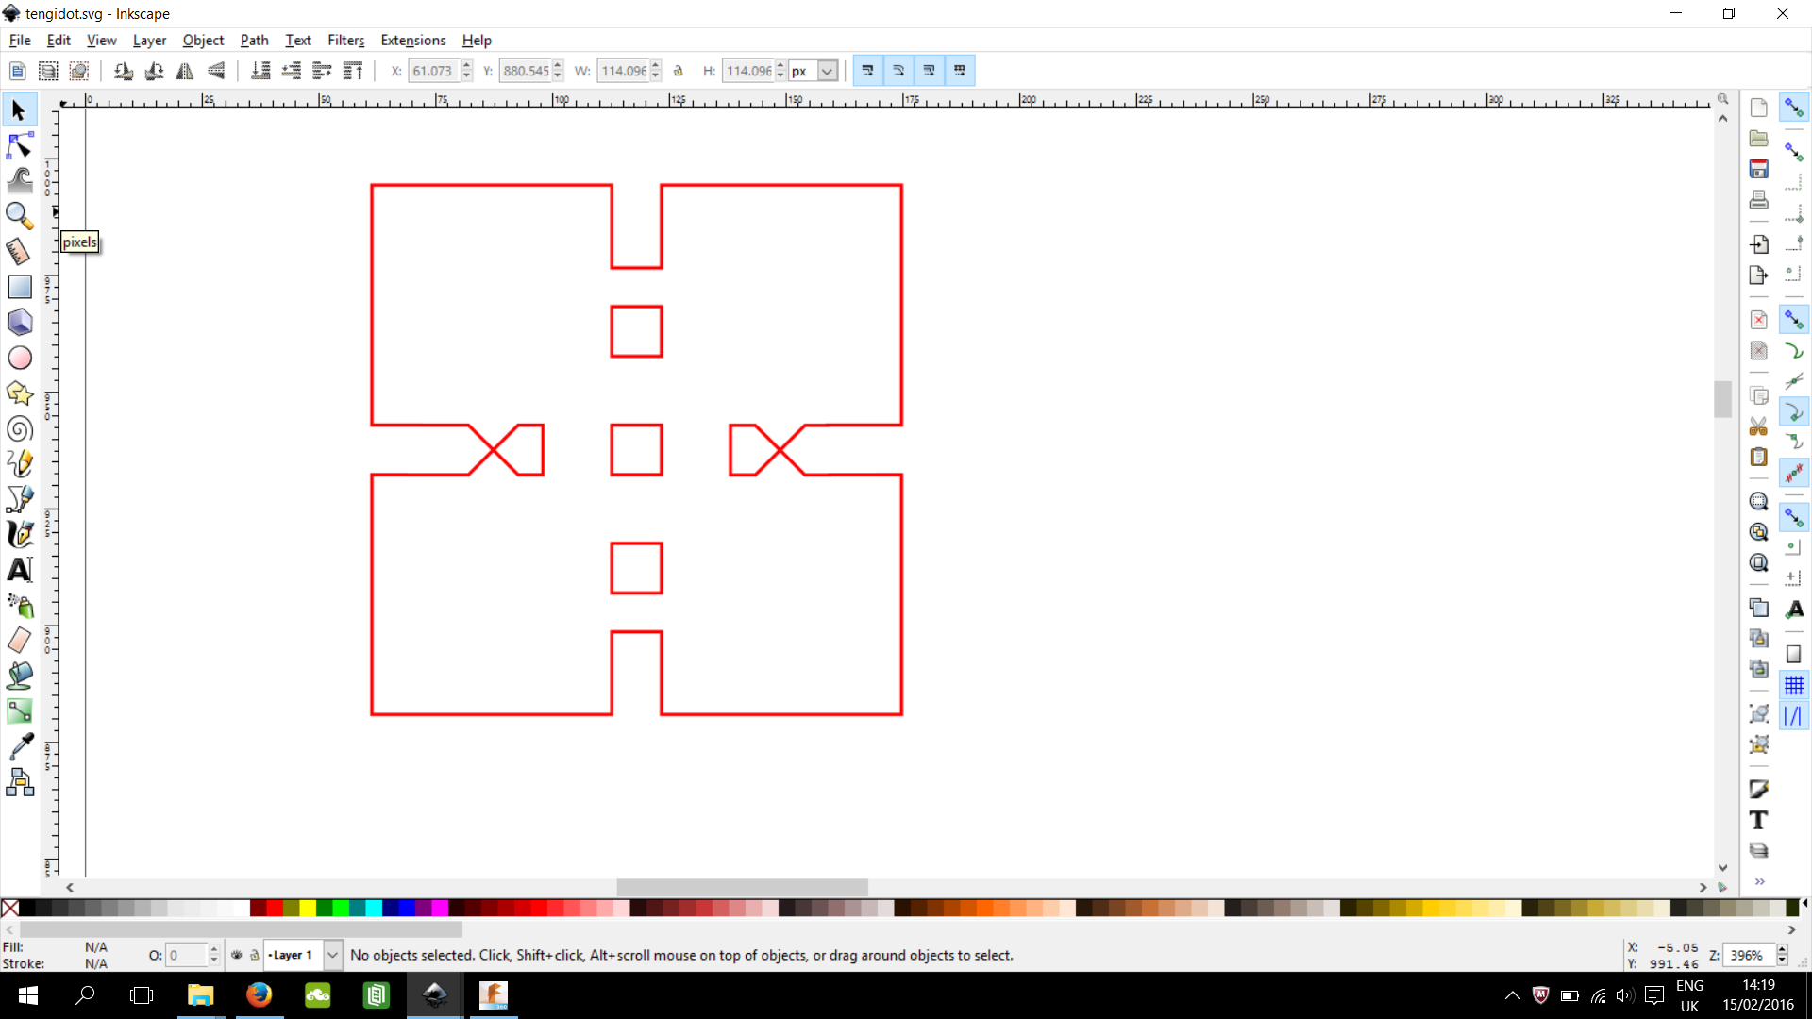Toggle global snapping at top right
Screen dimensions: 1812x1019
(1793, 109)
